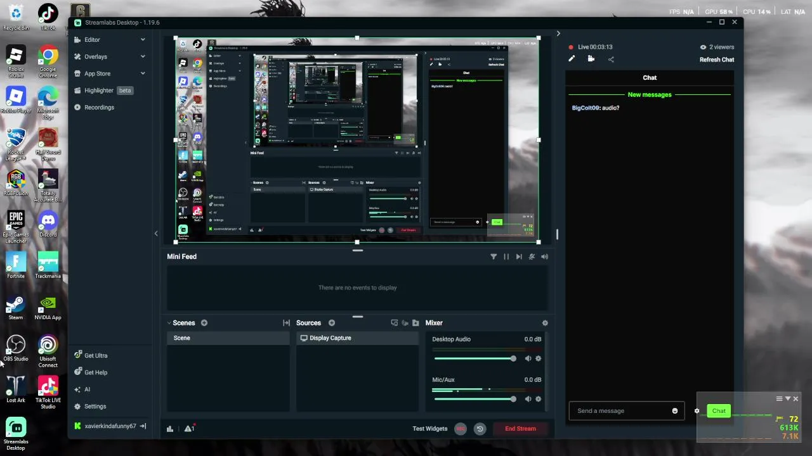
Task: Click the New messages divider in chat
Action: (x=650, y=94)
